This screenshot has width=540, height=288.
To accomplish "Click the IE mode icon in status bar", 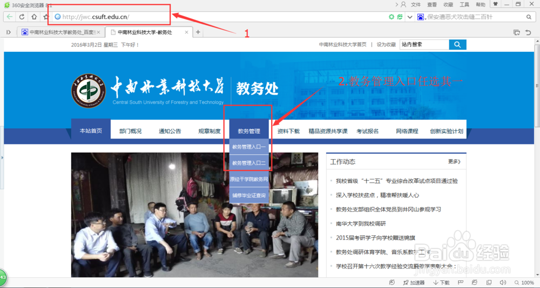I will [x=475, y=283].
